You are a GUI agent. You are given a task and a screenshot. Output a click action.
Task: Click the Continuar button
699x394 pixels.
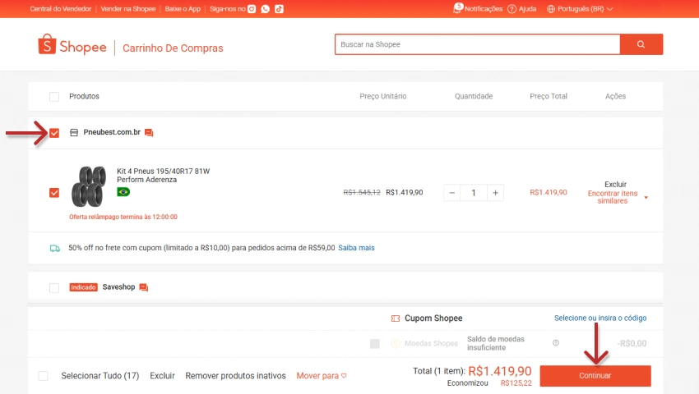point(595,376)
